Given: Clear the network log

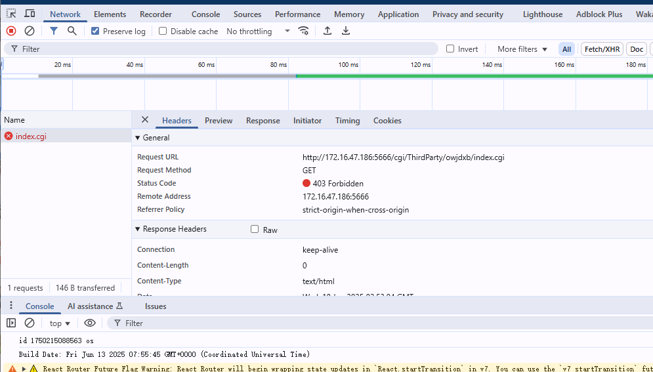Looking at the screenshot, I should point(29,31).
